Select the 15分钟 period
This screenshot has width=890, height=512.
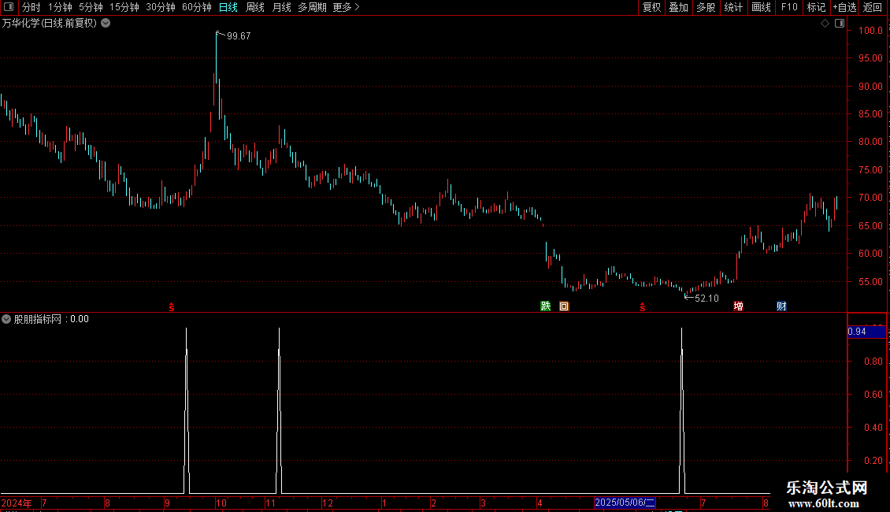pyautogui.click(x=124, y=7)
